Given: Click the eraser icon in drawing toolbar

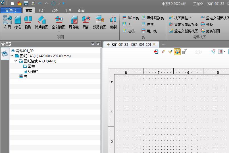Looking at the screenshot, I should click(163, 51).
